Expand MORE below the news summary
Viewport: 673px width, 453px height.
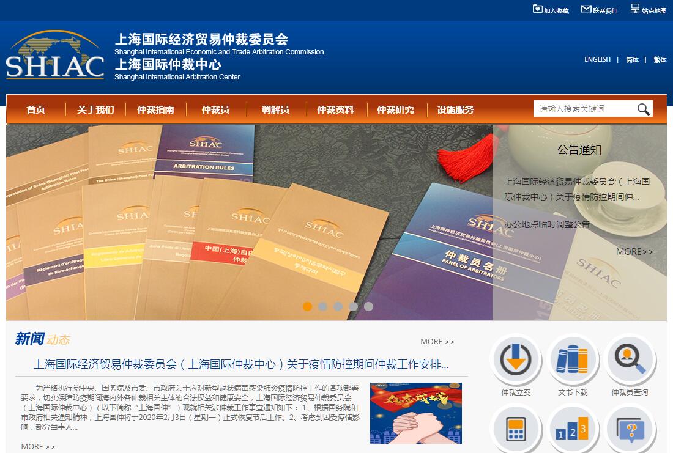point(38,446)
